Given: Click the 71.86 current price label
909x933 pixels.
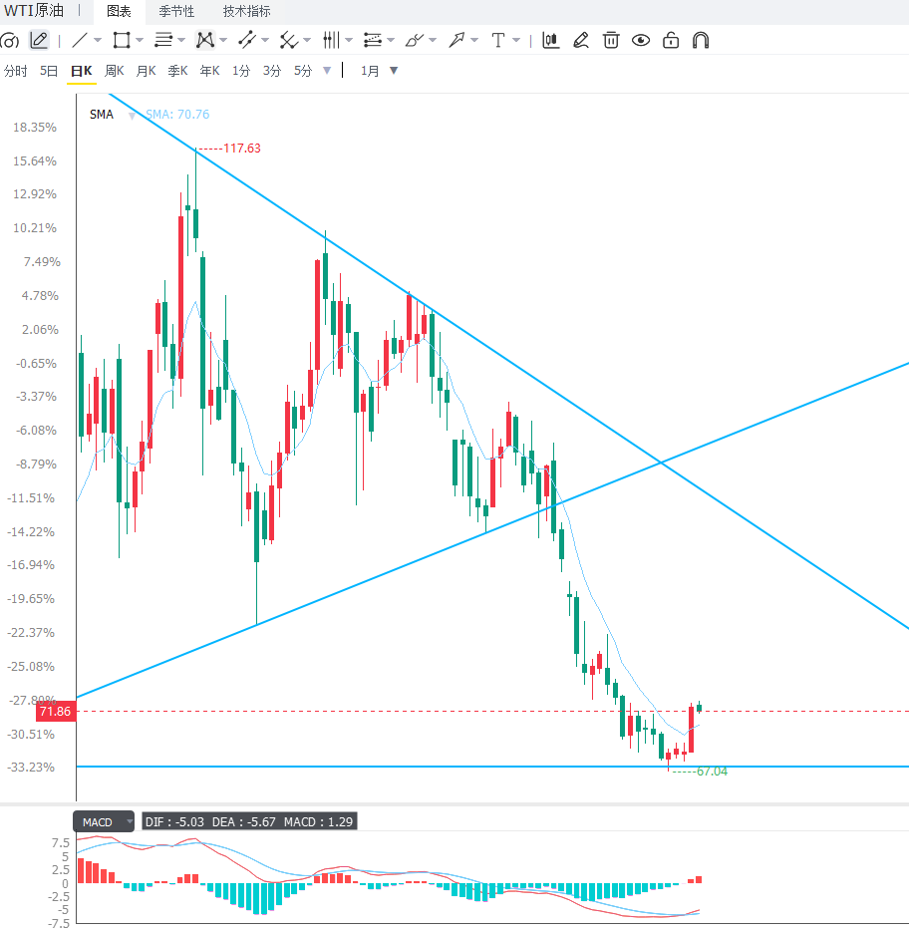Looking at the screenshot, I should (x=56, y=711).
